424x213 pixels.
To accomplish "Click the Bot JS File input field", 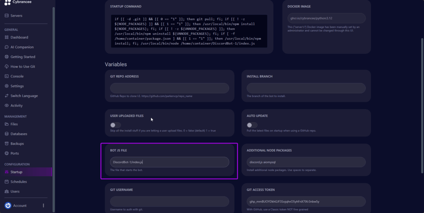I will [169, 162].
